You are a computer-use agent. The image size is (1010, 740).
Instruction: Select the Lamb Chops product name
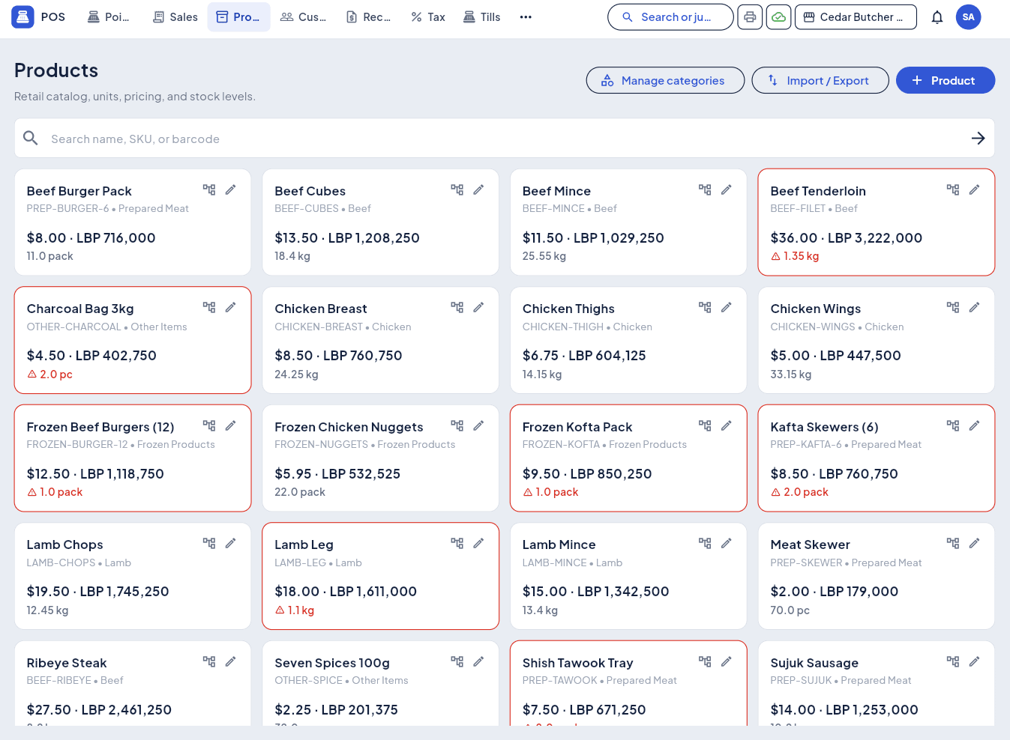65,545
